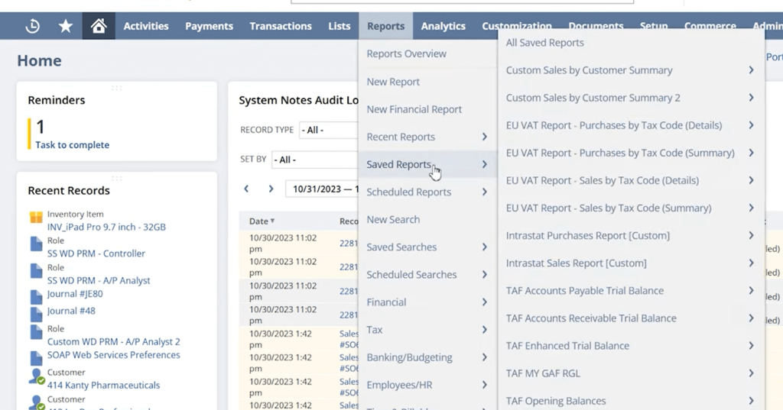Click the Inventory Item box icon
The height and width of the screenshot is (410, 783).
pos(36,217)
